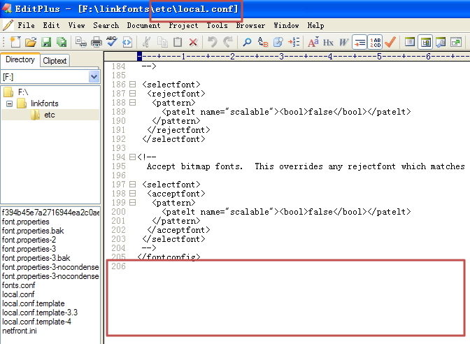Select font.properties-2 file
The width and height of the screenshot is (470, 344).
tap(29, 240)
